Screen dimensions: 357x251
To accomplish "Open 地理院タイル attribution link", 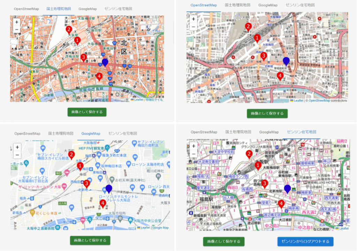I will (x=154, y=100).
